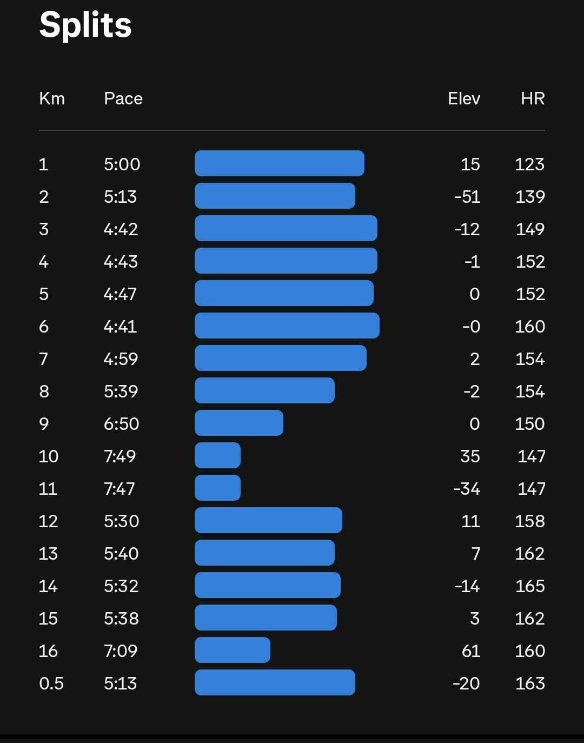
Task: Click the 165 heart rate value
Action: [x=530, y=586]
